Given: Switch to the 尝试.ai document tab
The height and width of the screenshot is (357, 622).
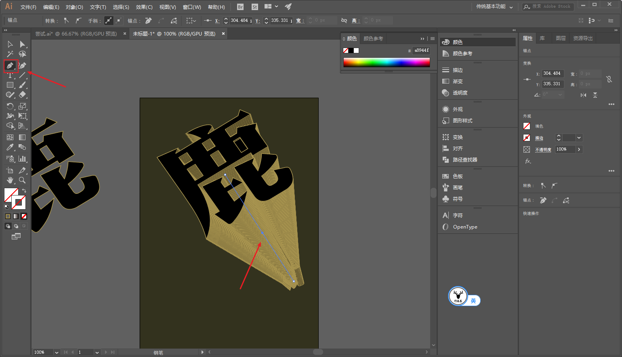Looking at the screenshot, I should (76, 34).
